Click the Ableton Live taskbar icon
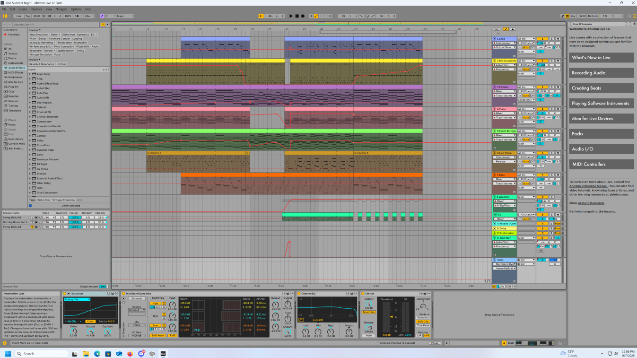This screenshot has height=358, width=637. pos(163,353)
